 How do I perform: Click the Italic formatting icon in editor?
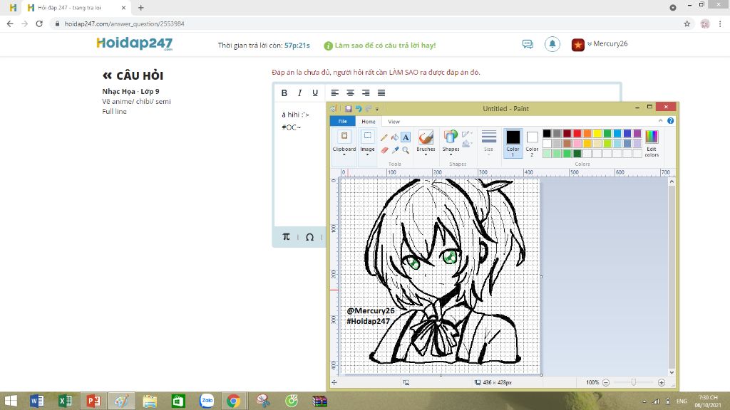[300, 93]
